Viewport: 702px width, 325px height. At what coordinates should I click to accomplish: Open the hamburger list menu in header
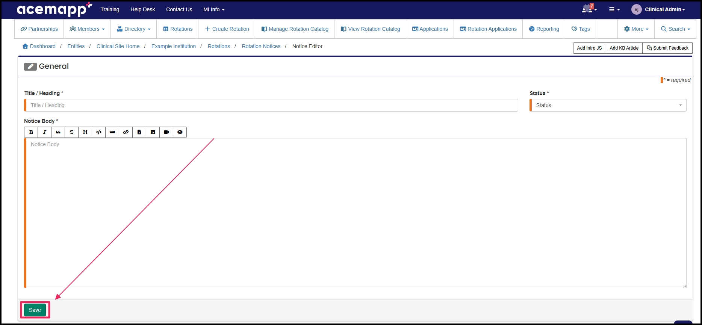point(614,9)
